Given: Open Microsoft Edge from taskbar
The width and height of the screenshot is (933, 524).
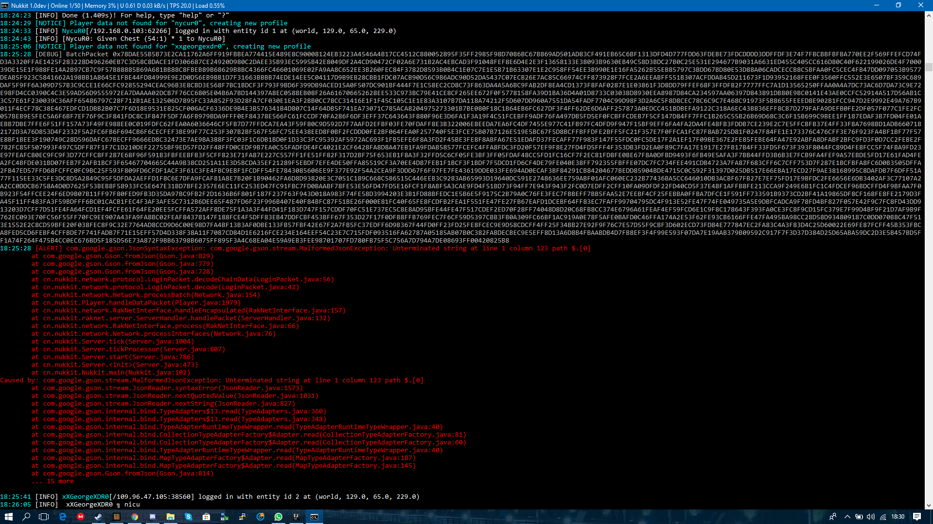Looking at the screenshot, I should (63, 517).
